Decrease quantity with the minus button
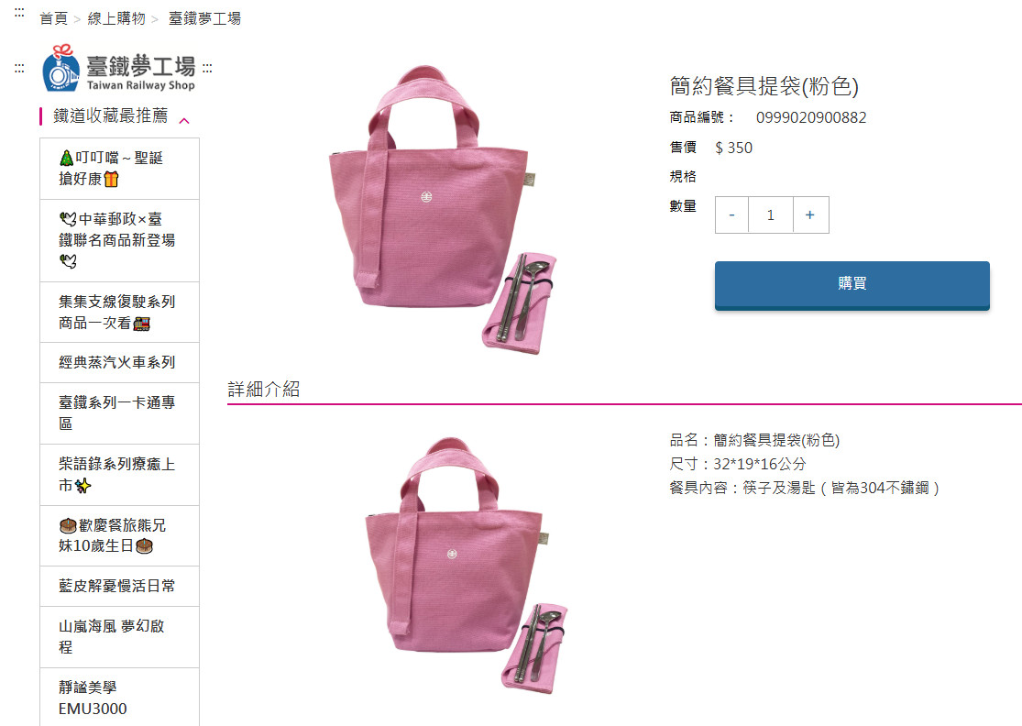Image resolution: width=1022 pixels, height=726 pixels. (732, 215)
